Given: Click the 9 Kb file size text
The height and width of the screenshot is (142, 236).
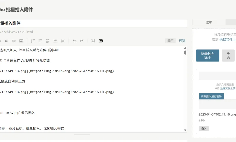Looking at the screenshot, I should click(202, 120).
